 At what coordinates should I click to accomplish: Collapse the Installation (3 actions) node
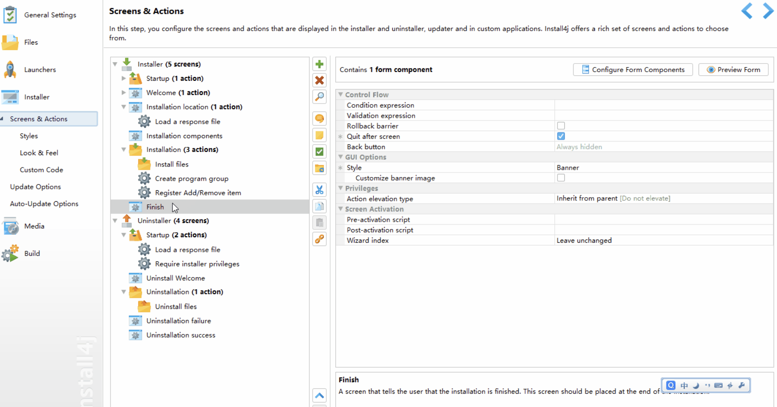pyautogui.click(x=124, y=150)
